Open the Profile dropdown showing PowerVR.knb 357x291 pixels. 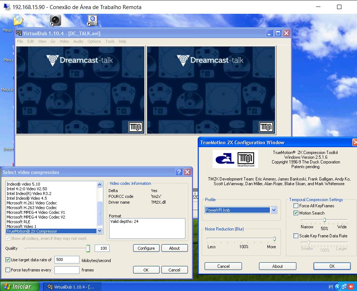pyautogui.click(x=274, y=210)
